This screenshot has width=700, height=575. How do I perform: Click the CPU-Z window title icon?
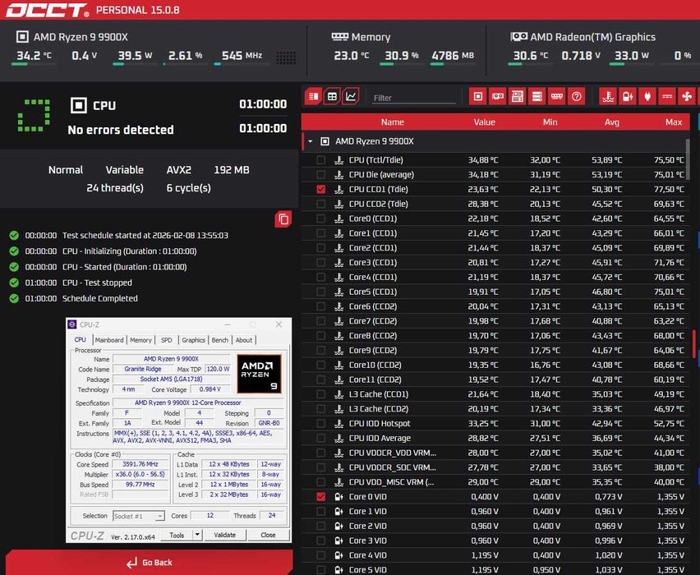tap(72, 324)
